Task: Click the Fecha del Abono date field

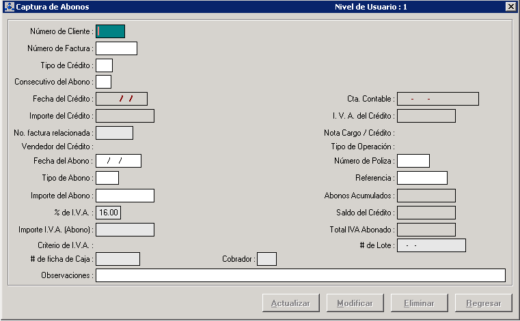Action: (118, 161)
